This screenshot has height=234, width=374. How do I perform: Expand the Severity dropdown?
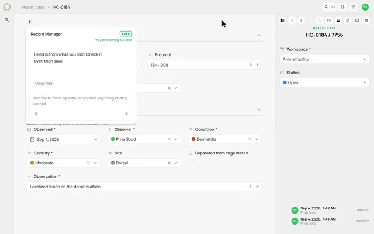coord(95,163)
